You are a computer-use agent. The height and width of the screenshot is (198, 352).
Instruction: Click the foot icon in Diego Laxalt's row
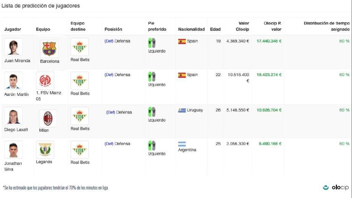[x=152, y=112]
